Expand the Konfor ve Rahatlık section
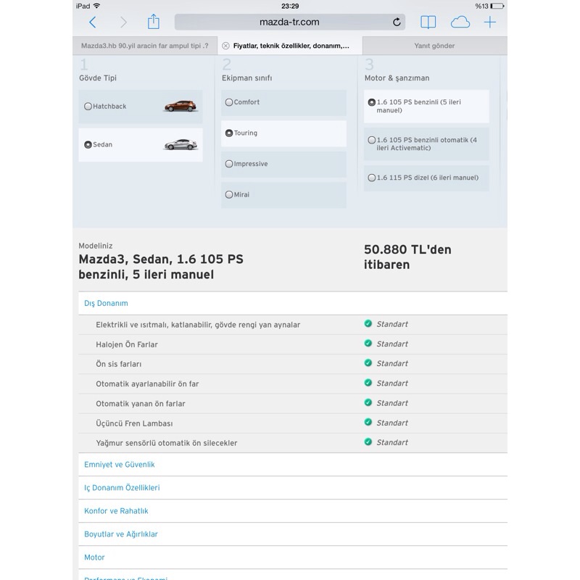The height and width of the screenshot is (580, 580). tap(293, 511)
